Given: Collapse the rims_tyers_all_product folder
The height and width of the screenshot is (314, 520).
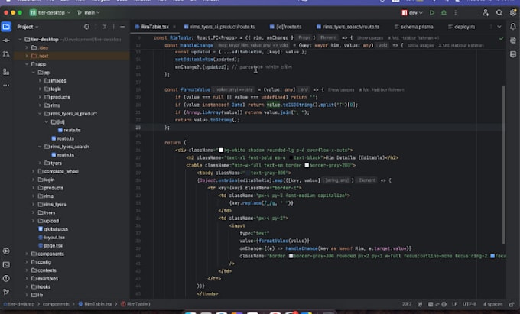Looking at the screenshot, I should [x=40, y=114].
